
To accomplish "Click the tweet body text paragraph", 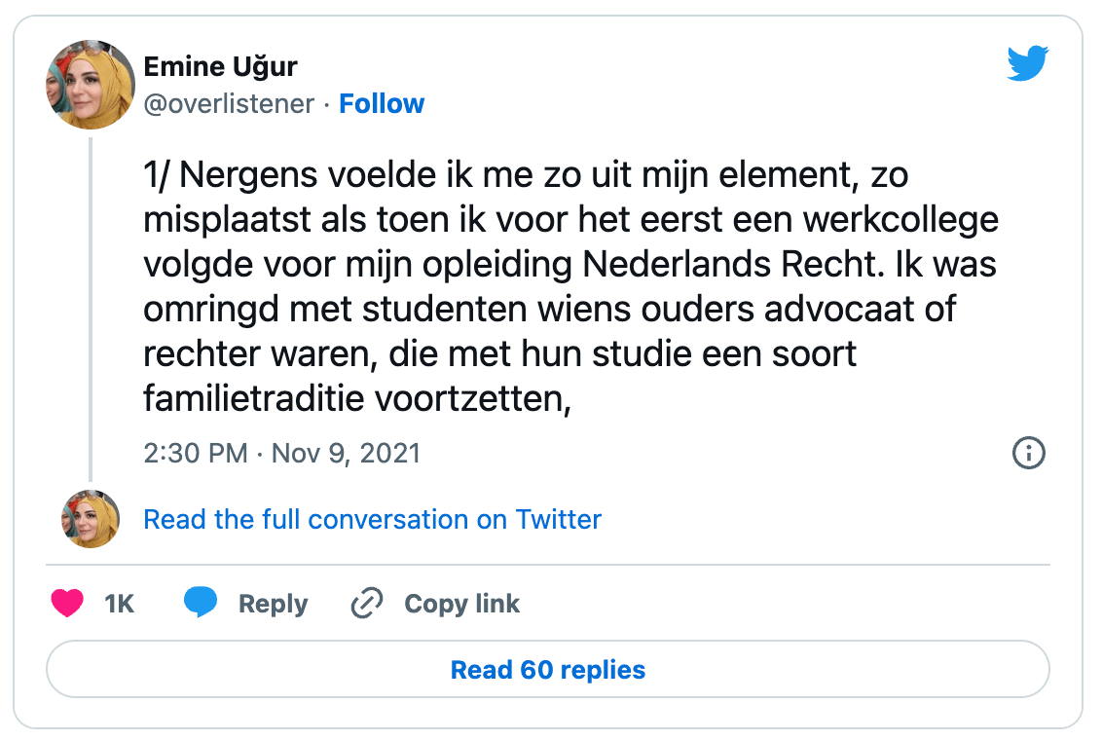I will tap(570, 286).
